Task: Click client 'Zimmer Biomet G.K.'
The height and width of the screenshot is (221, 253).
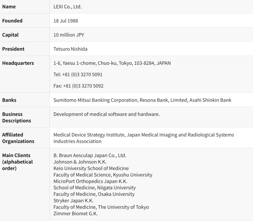Action: tap(75, 214)
